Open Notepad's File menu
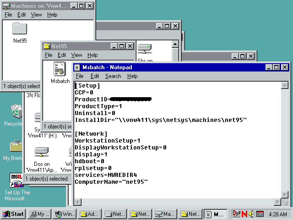Image resolution: width=293 pixels, height=220 pixels. 80,76
